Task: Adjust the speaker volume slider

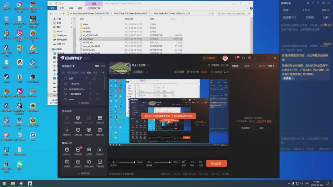Action: [162, 162]
